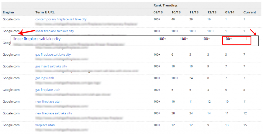Open the gas logs utah keyword link
The height and width of the screenshot is (134, 263).
pyautogui.click(x=45, y=78)
